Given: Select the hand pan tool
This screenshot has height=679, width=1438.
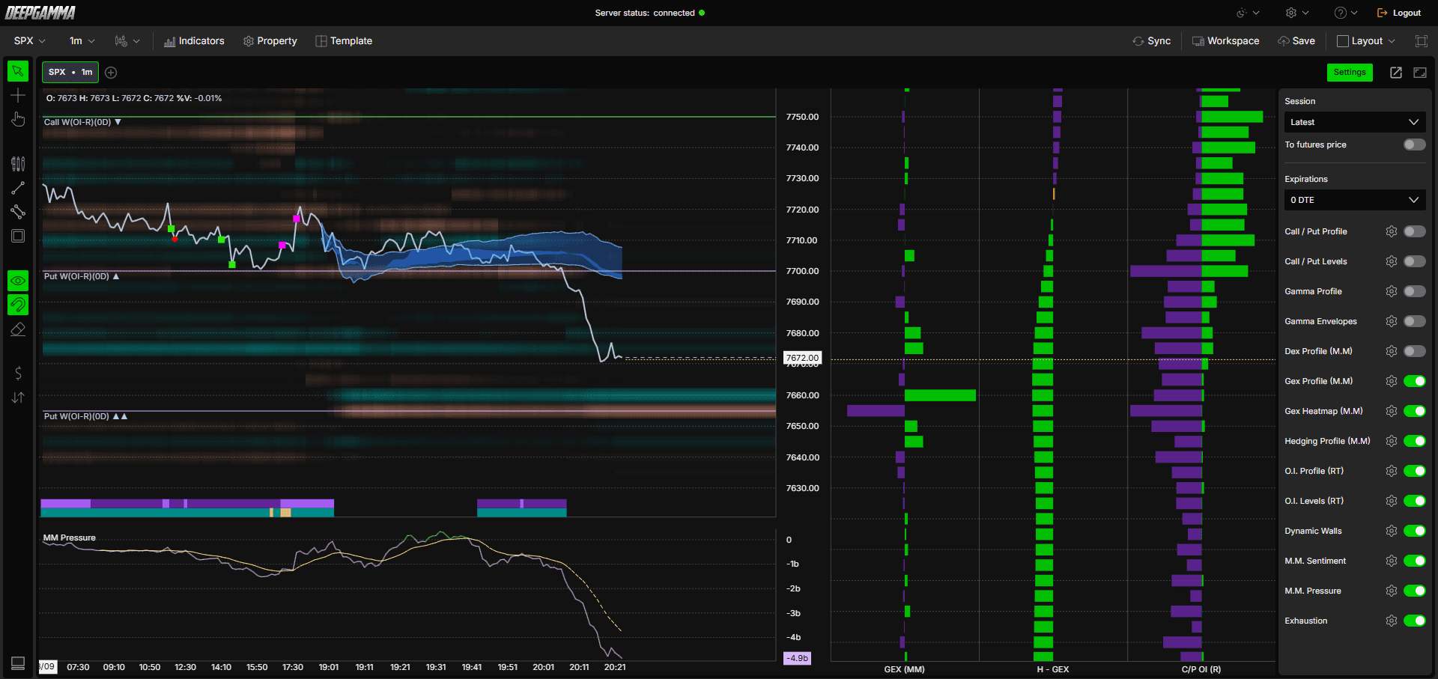Looking at the screenshot, I should coord(18,120).
